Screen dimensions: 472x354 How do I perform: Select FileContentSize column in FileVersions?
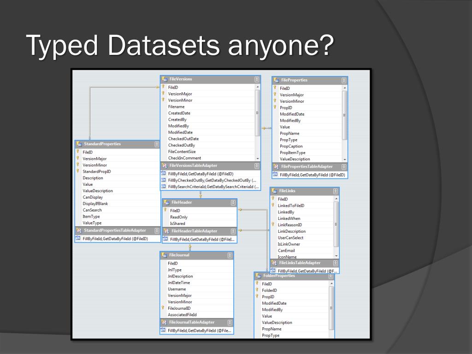182,152
